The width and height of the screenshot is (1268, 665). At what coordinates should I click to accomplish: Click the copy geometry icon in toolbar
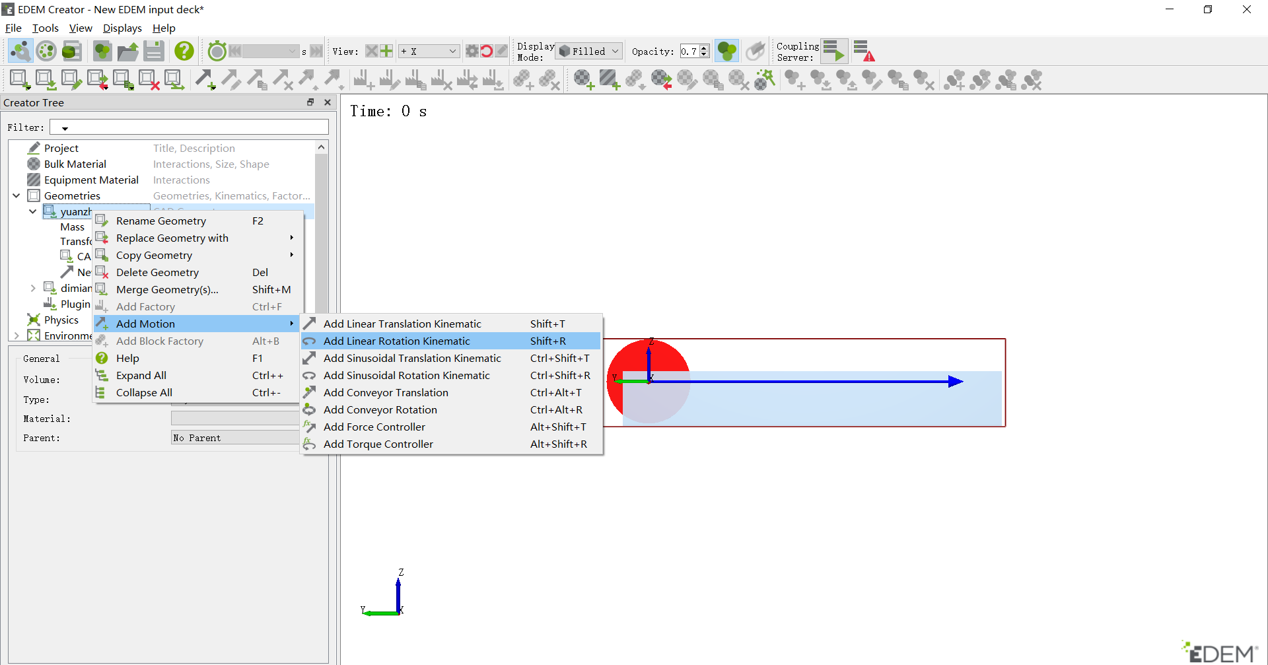coord(123,80)
